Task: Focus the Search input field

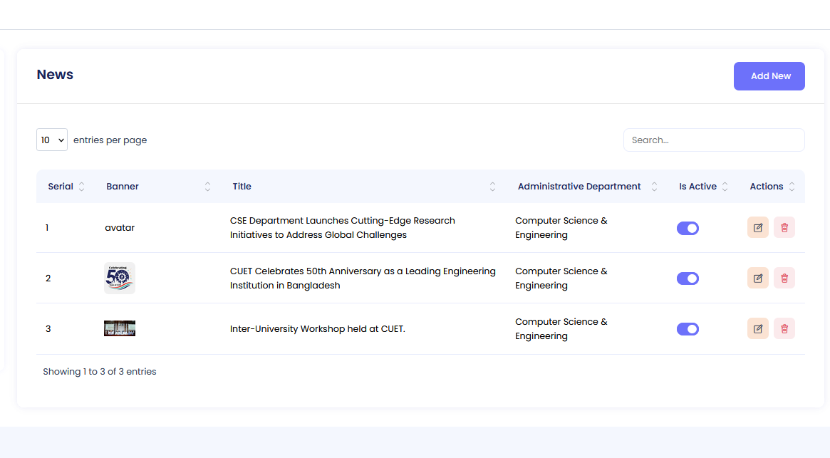Action: [713, 140]
